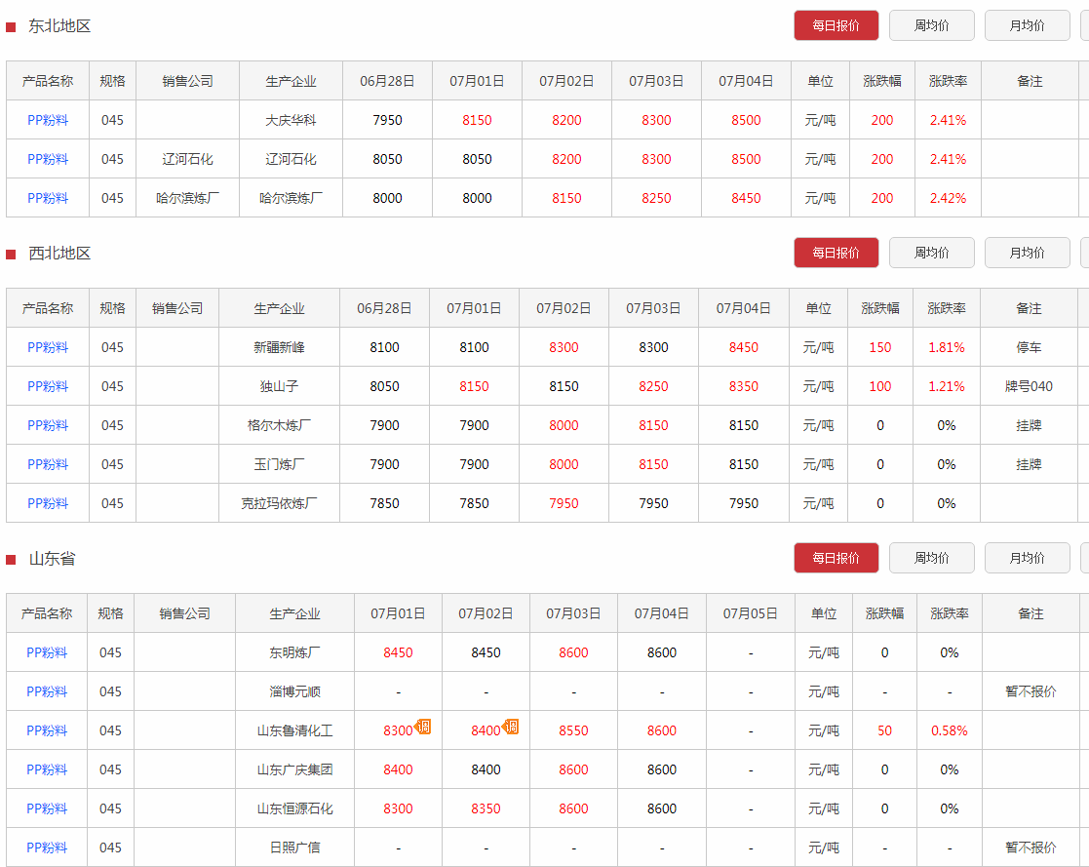Select 每日报价 tab in 东北地区 section

click(x=836, y=25)
